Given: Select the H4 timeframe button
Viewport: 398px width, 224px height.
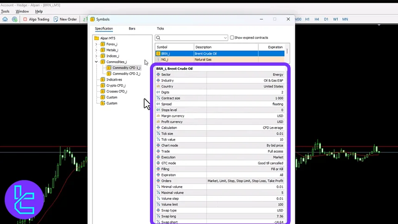Looking at the screenshot, I should (317, 19).
